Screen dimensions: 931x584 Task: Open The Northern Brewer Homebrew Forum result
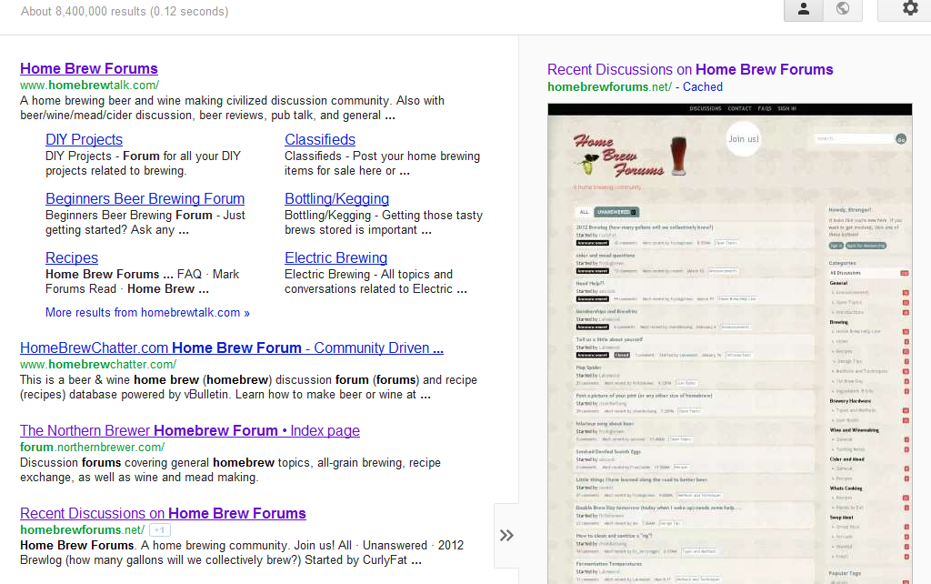point(190,430)
